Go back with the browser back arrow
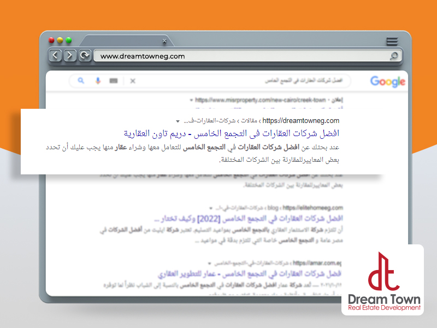 [55, 56]
